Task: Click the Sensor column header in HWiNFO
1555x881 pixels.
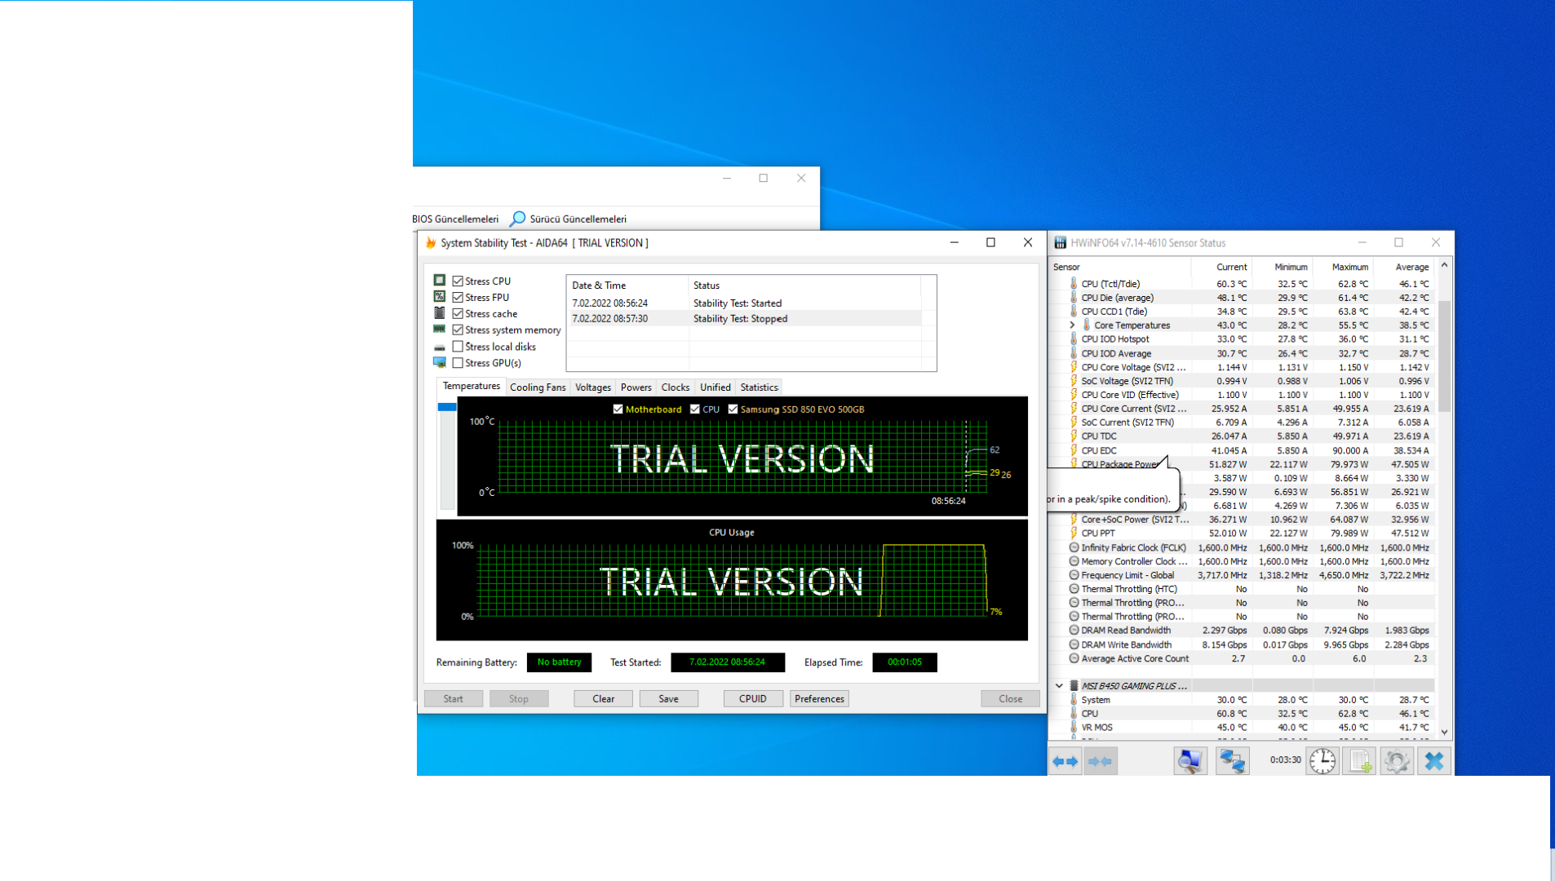Action: 1121,268
